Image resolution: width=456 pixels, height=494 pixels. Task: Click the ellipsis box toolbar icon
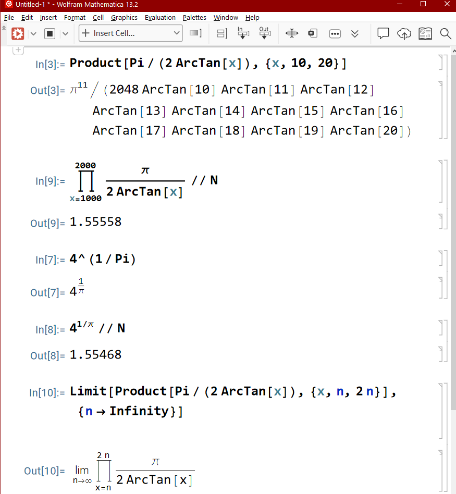point(335,33)
